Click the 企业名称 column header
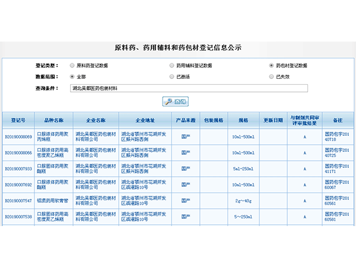The image size is (356, 267). pos(96,120)
